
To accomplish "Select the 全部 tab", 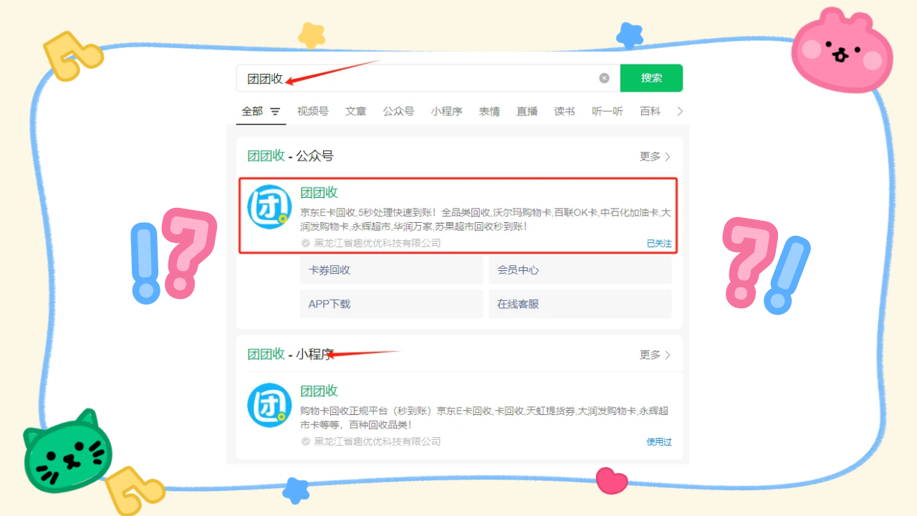I will point(252,111).
